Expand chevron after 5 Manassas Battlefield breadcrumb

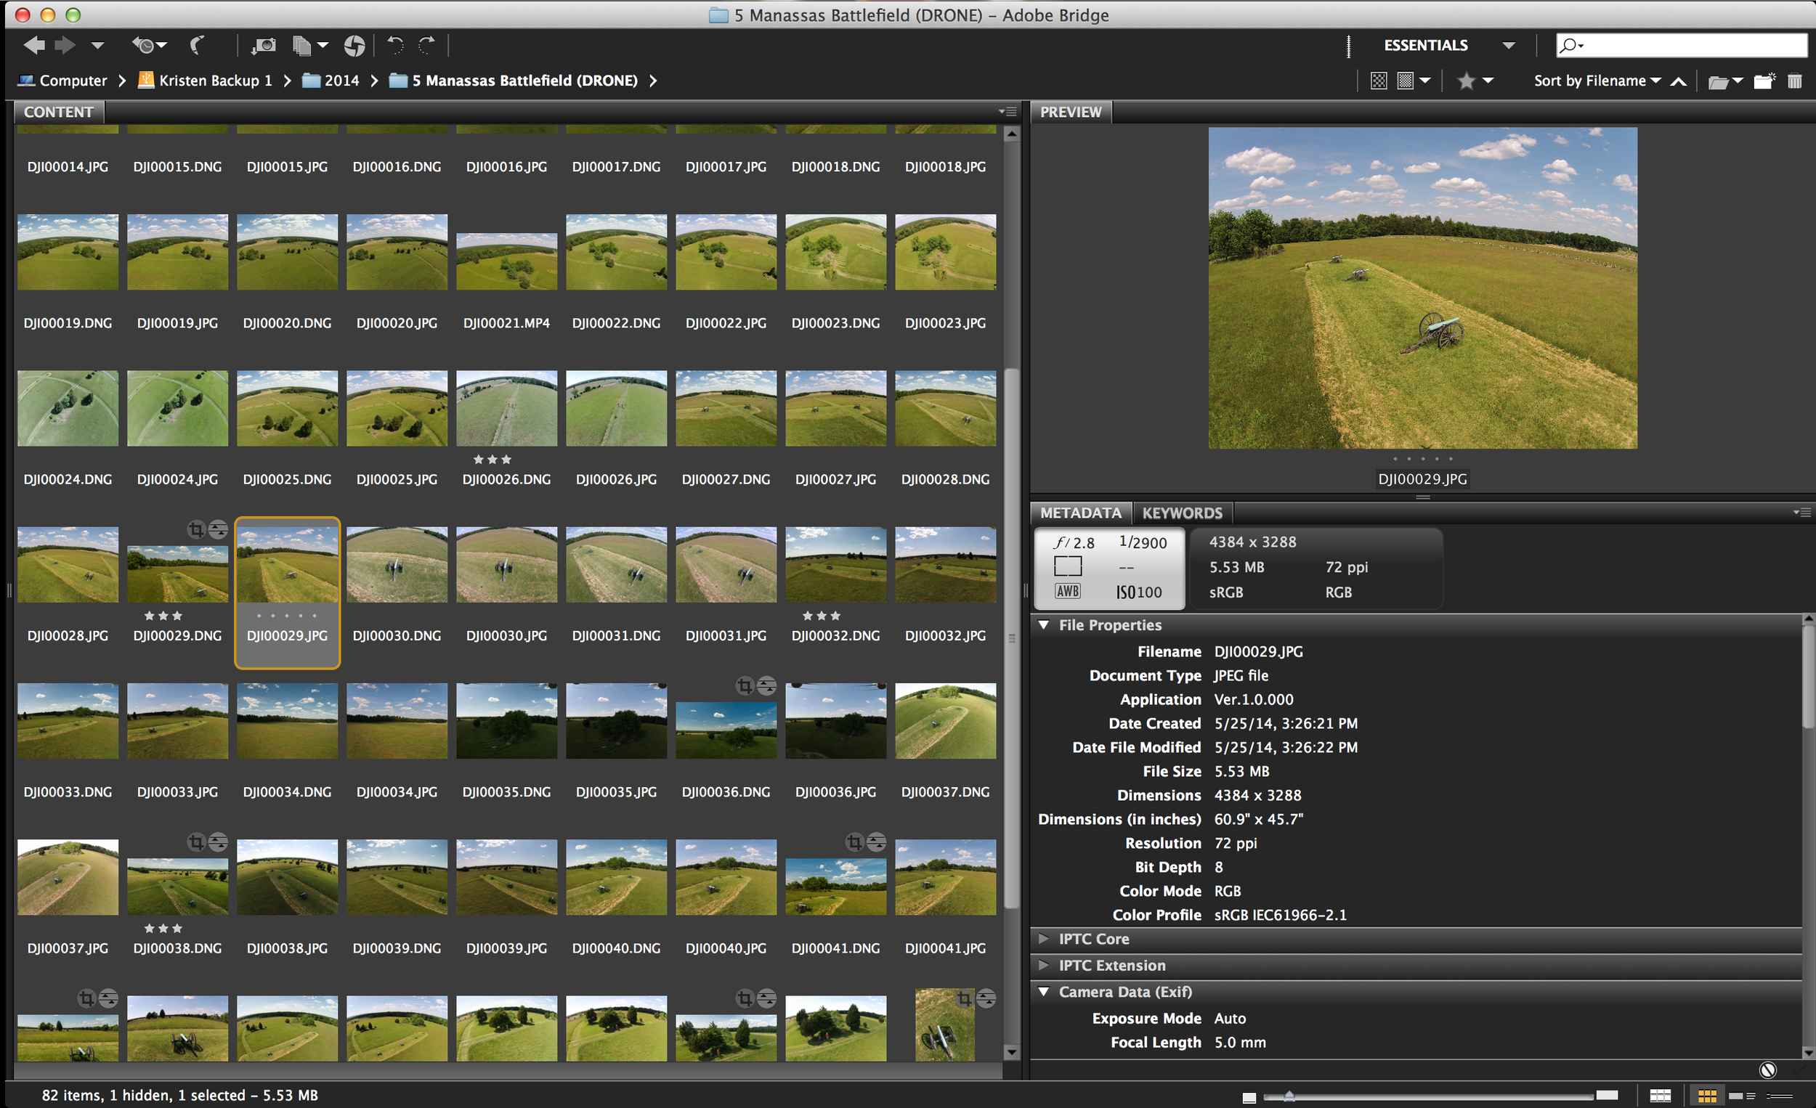tap(653, 81)
